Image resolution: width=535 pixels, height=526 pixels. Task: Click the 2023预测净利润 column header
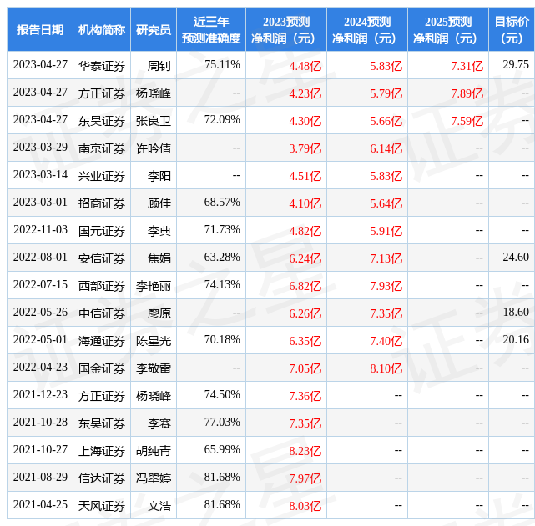pos(286,29)
